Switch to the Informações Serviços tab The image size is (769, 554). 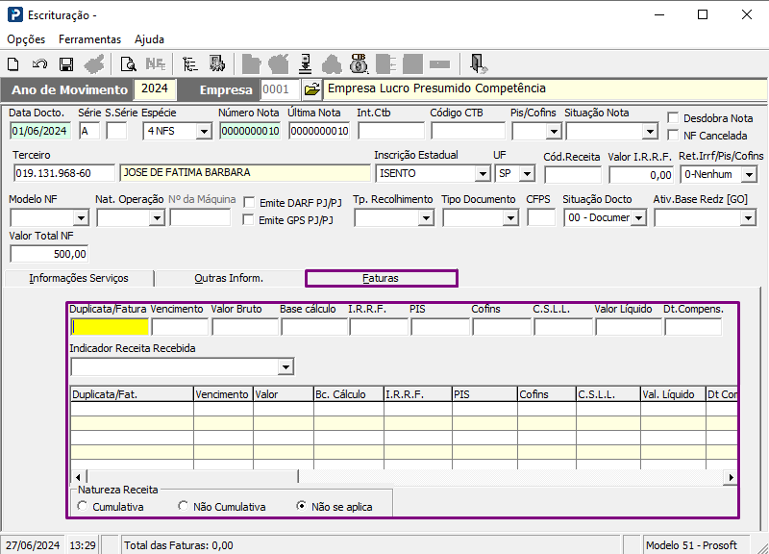[x=78, y=278]
